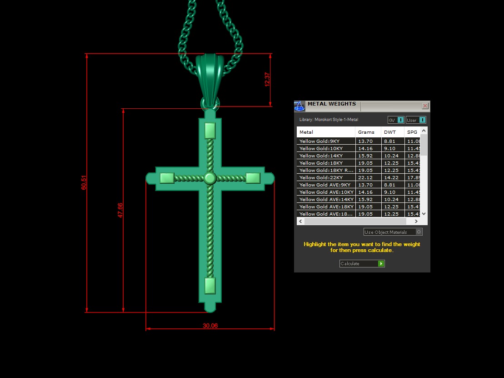Select the Yellow Gold:14KY row

(x=359, y=156)
